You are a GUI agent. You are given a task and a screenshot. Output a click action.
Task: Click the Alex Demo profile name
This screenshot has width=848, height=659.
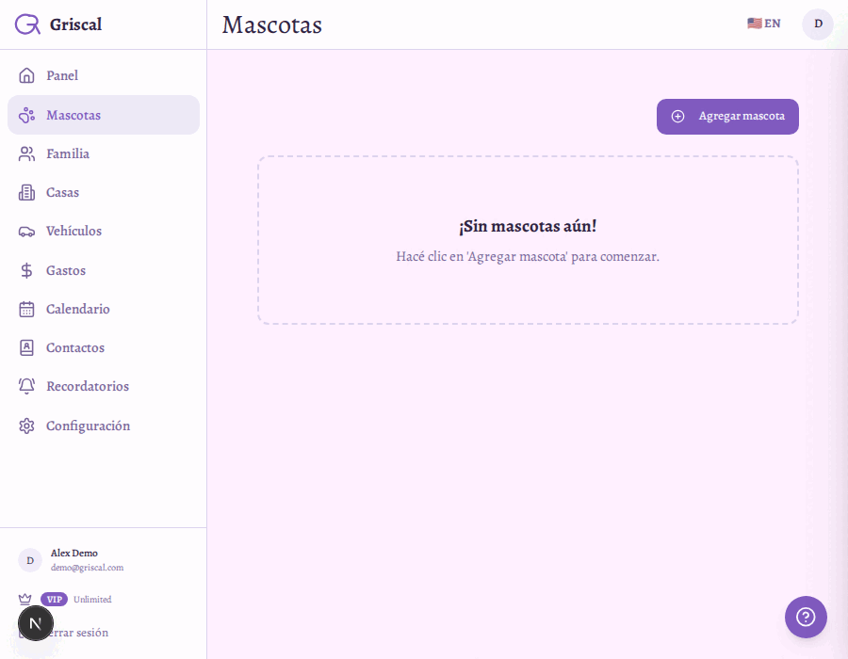click(74, 554)
